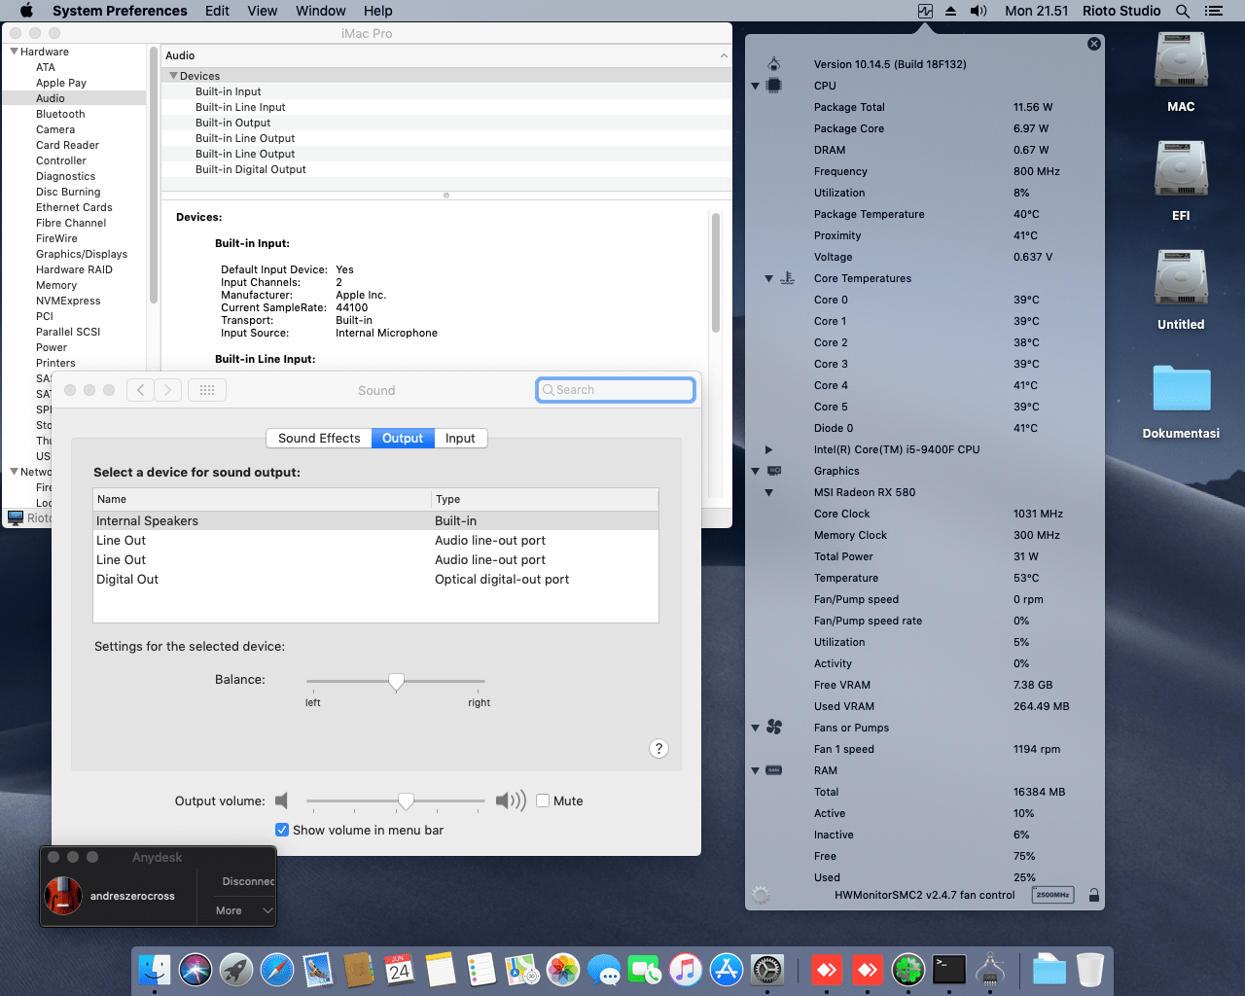Click the eject icon in menu bar
This screenshot has height=996, width=1245.
click(x=950, y=11)
